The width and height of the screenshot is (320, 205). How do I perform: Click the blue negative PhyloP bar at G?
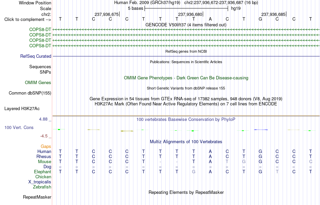coord(261,130)
